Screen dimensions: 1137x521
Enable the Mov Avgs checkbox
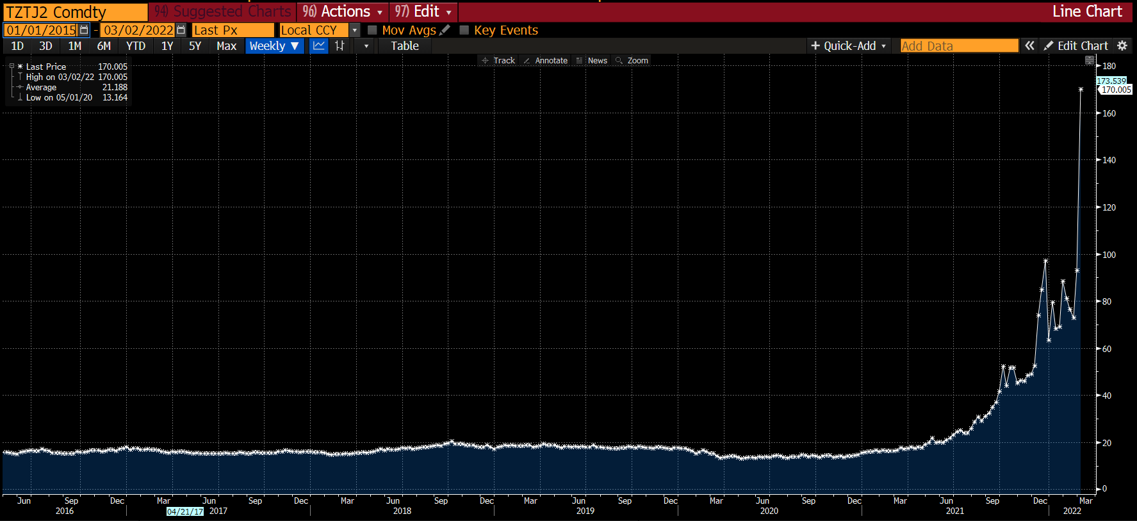pyautogui.click(x=372, y=30)
